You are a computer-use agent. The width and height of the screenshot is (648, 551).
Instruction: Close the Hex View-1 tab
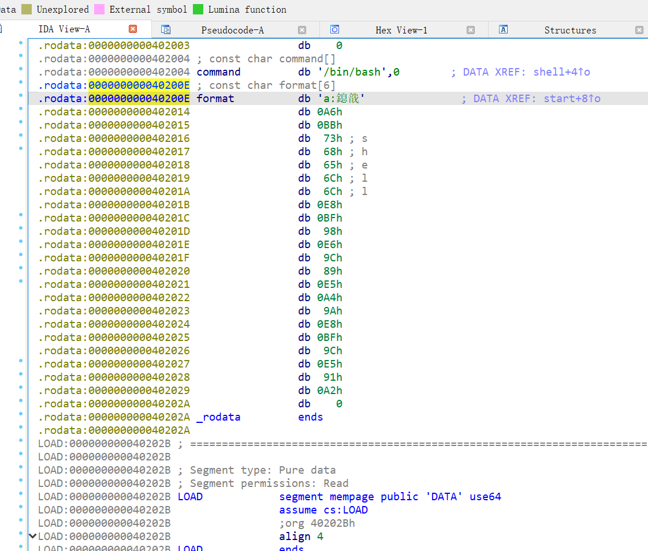471,30
